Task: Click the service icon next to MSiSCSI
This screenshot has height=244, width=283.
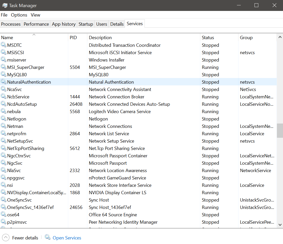Action: 4,52
